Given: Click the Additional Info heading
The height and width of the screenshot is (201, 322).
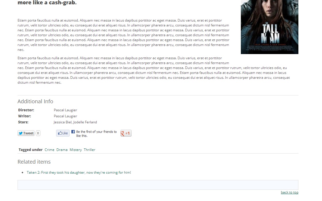Looking at the screenshot, I should [x=35, y=102].
